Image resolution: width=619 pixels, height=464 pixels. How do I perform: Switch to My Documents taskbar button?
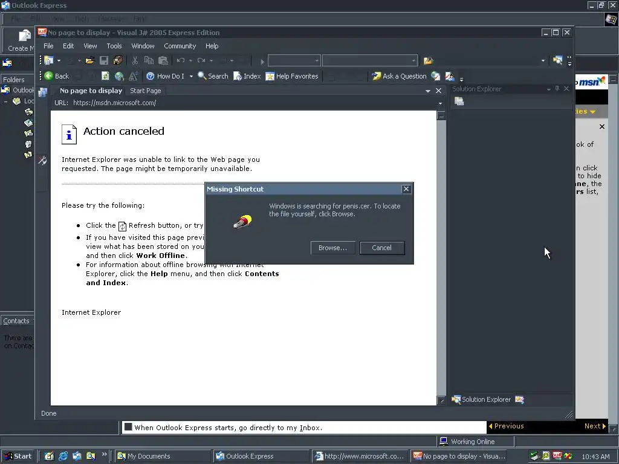[x=163, y=456]
